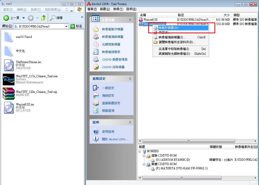Image resolution: width=259 pixels, height=185 pixels.
Task: Select the war3117nocd folder icon
Action: [8, 37]
